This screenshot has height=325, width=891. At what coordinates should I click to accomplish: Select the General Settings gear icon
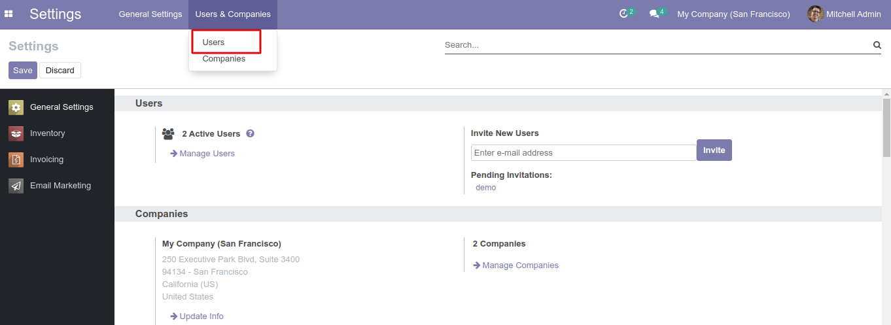coord(16,107)
